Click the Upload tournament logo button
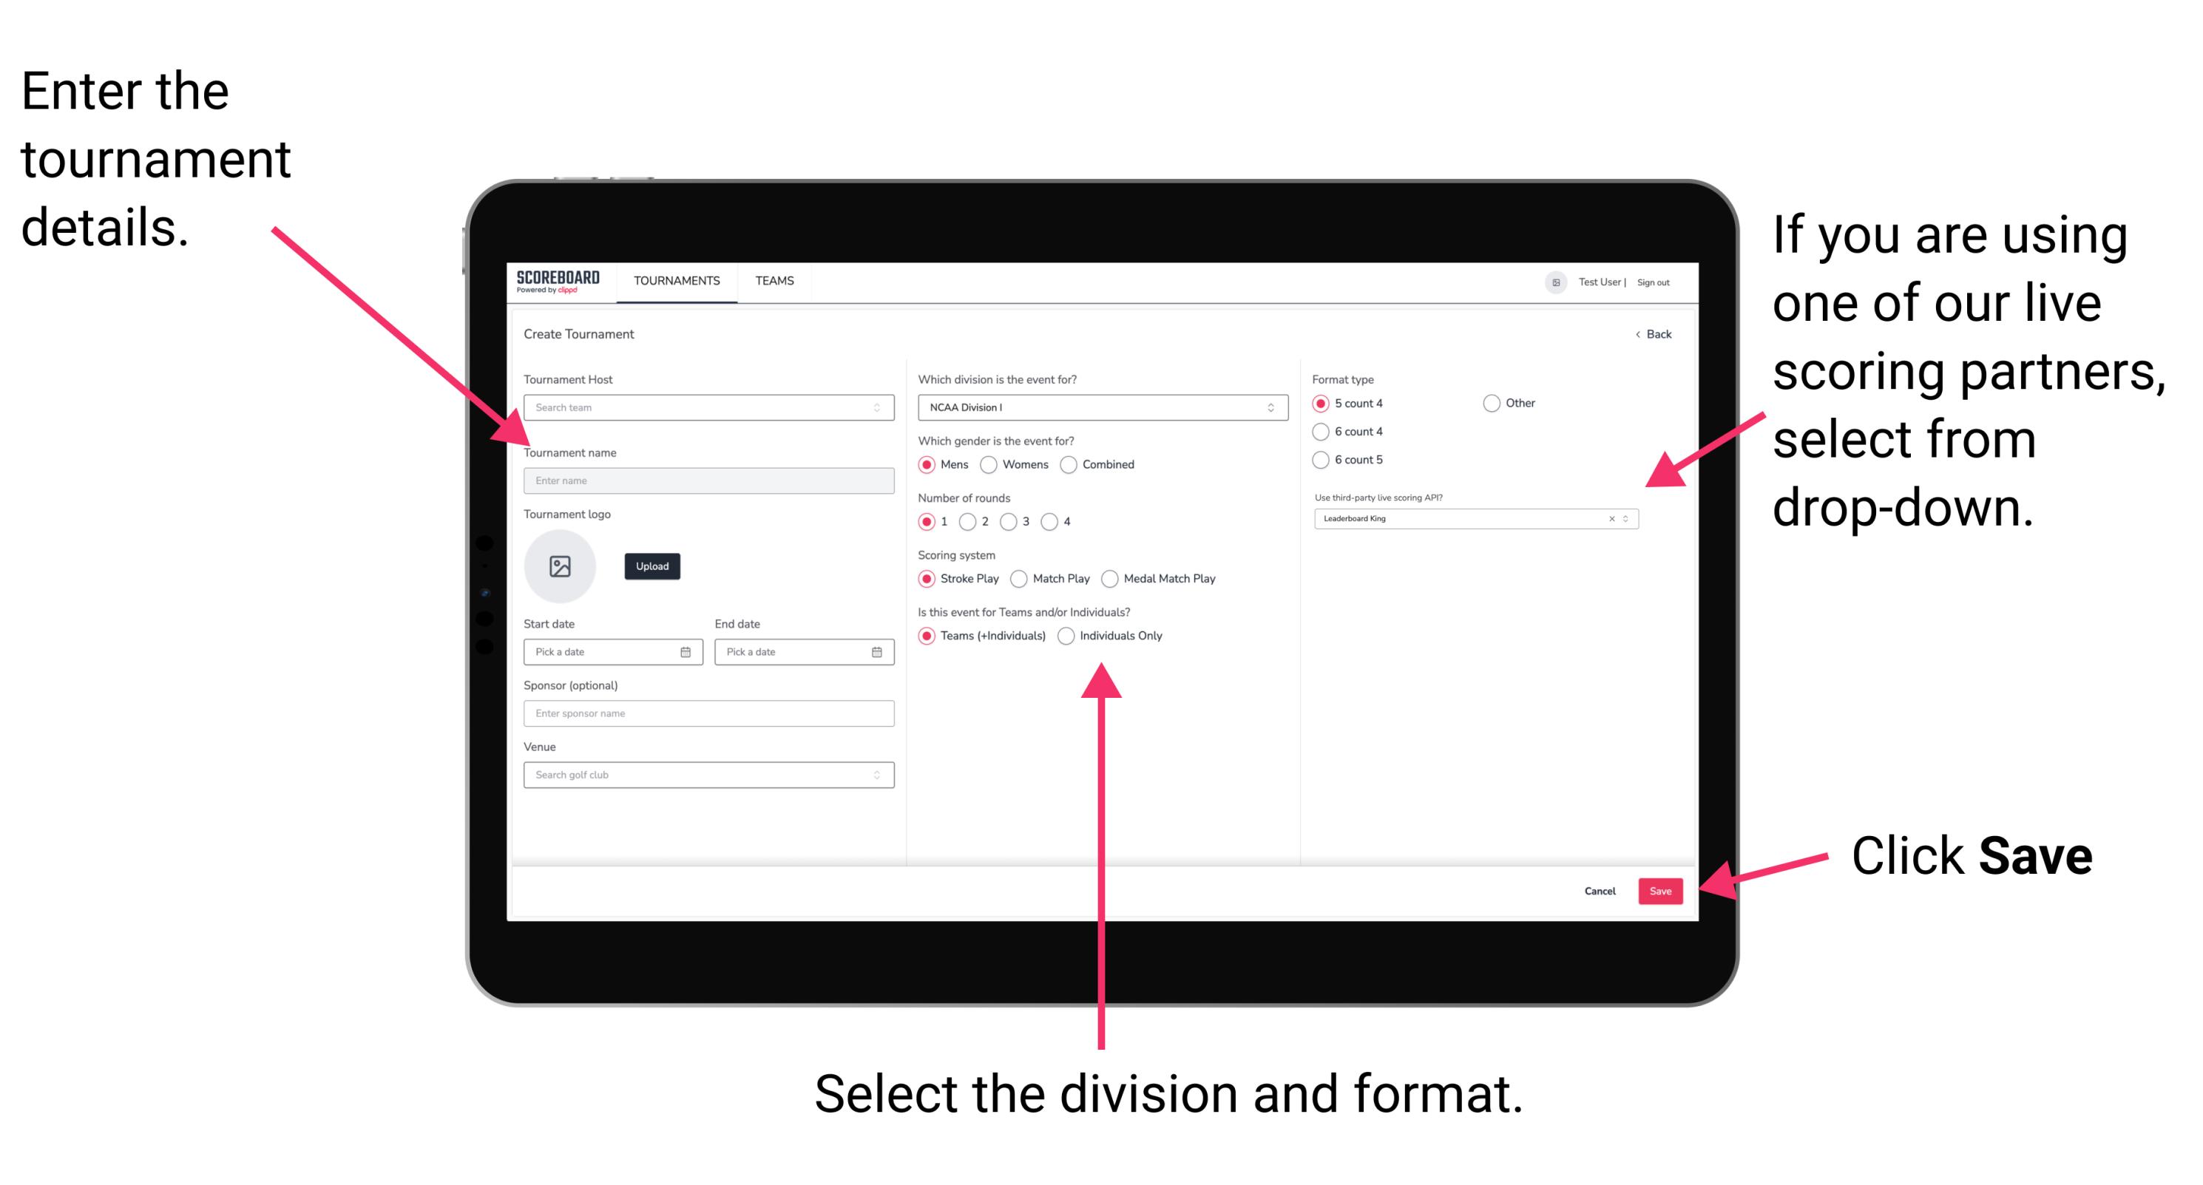The height and width of the screenshot is (1185, 2203). pos(652,566)
